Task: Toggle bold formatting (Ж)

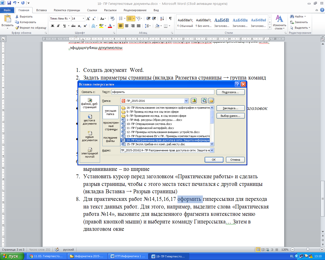Action: coord(53,26)
